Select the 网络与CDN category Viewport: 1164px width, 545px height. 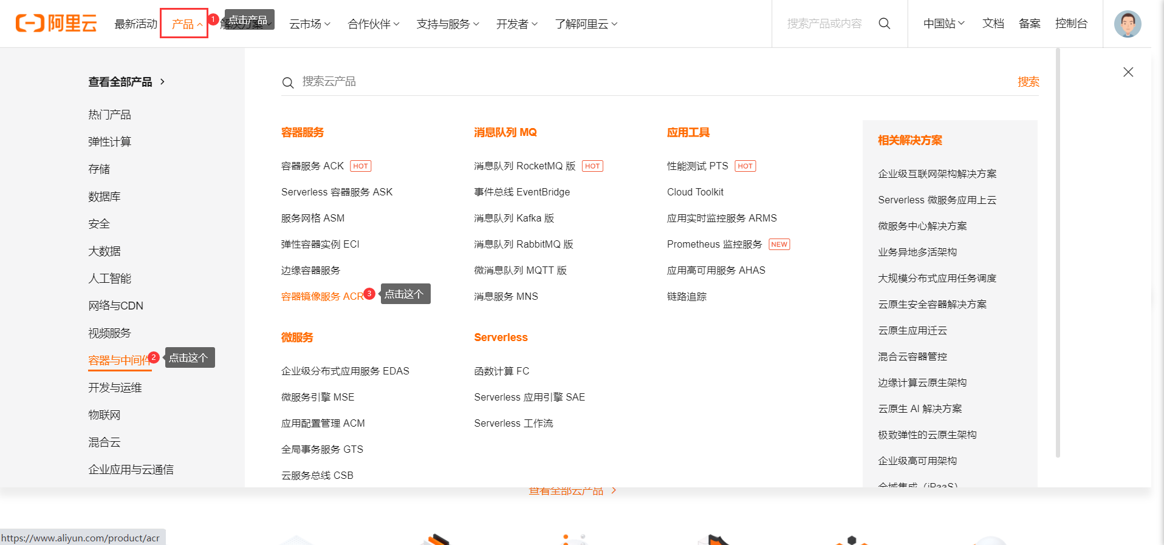click(115, 305)
